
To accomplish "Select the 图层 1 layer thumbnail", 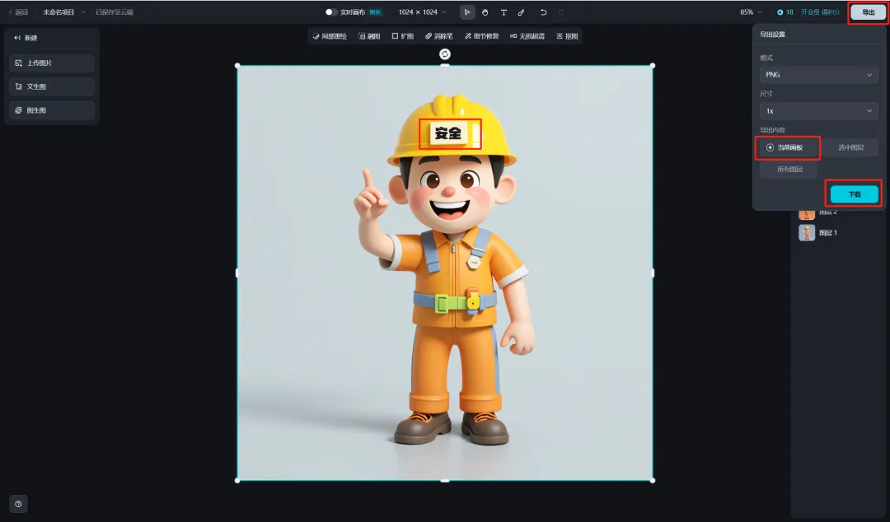I will (807, 233).
